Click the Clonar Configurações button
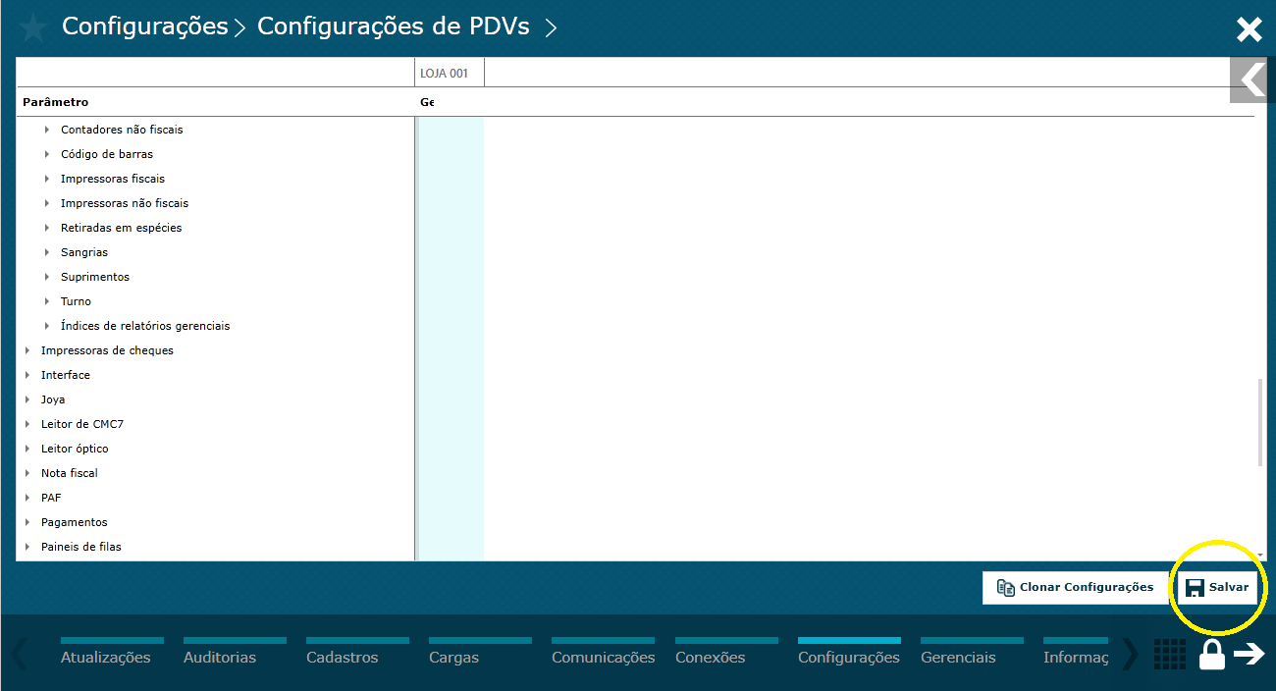This screenshot has height=691, width=1276. [1074, 587]
